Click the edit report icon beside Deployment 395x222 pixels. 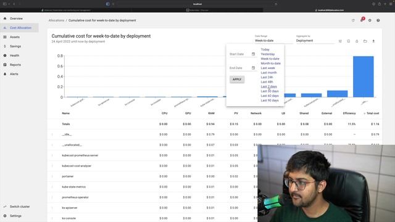(x=340, y=41)
